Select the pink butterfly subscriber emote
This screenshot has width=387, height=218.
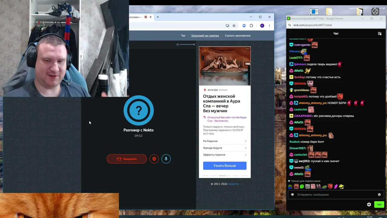point(336,187)
